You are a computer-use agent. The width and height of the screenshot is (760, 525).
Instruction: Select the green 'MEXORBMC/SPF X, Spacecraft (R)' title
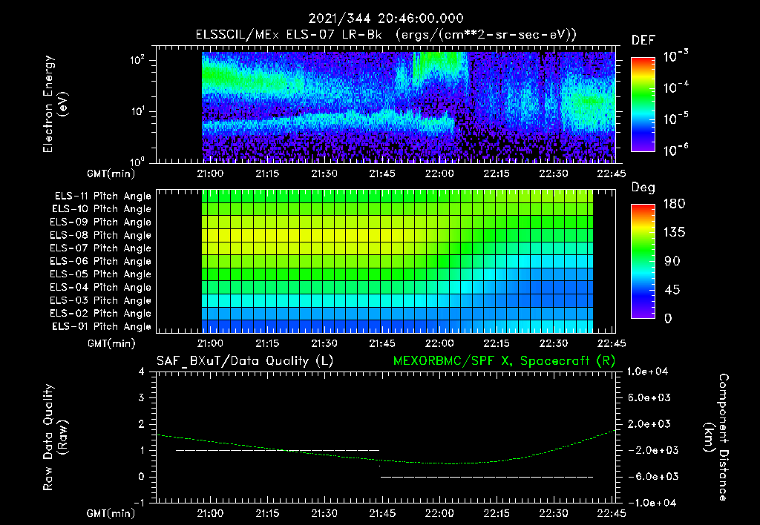504,361
